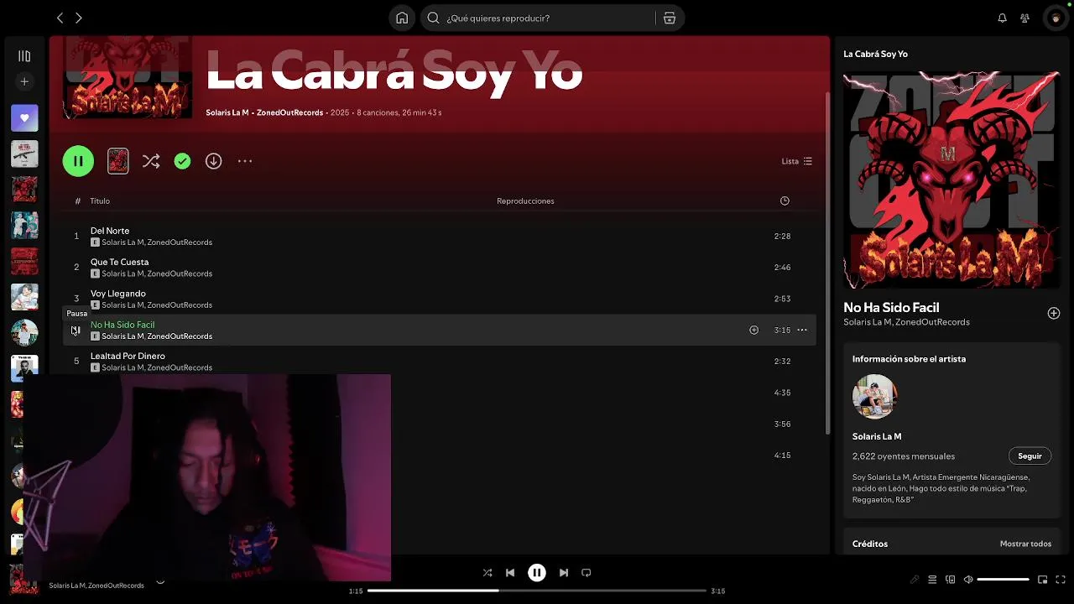The image size is (1074, 604).
Task: Click the main track list scrollbar
Action: 826,262
